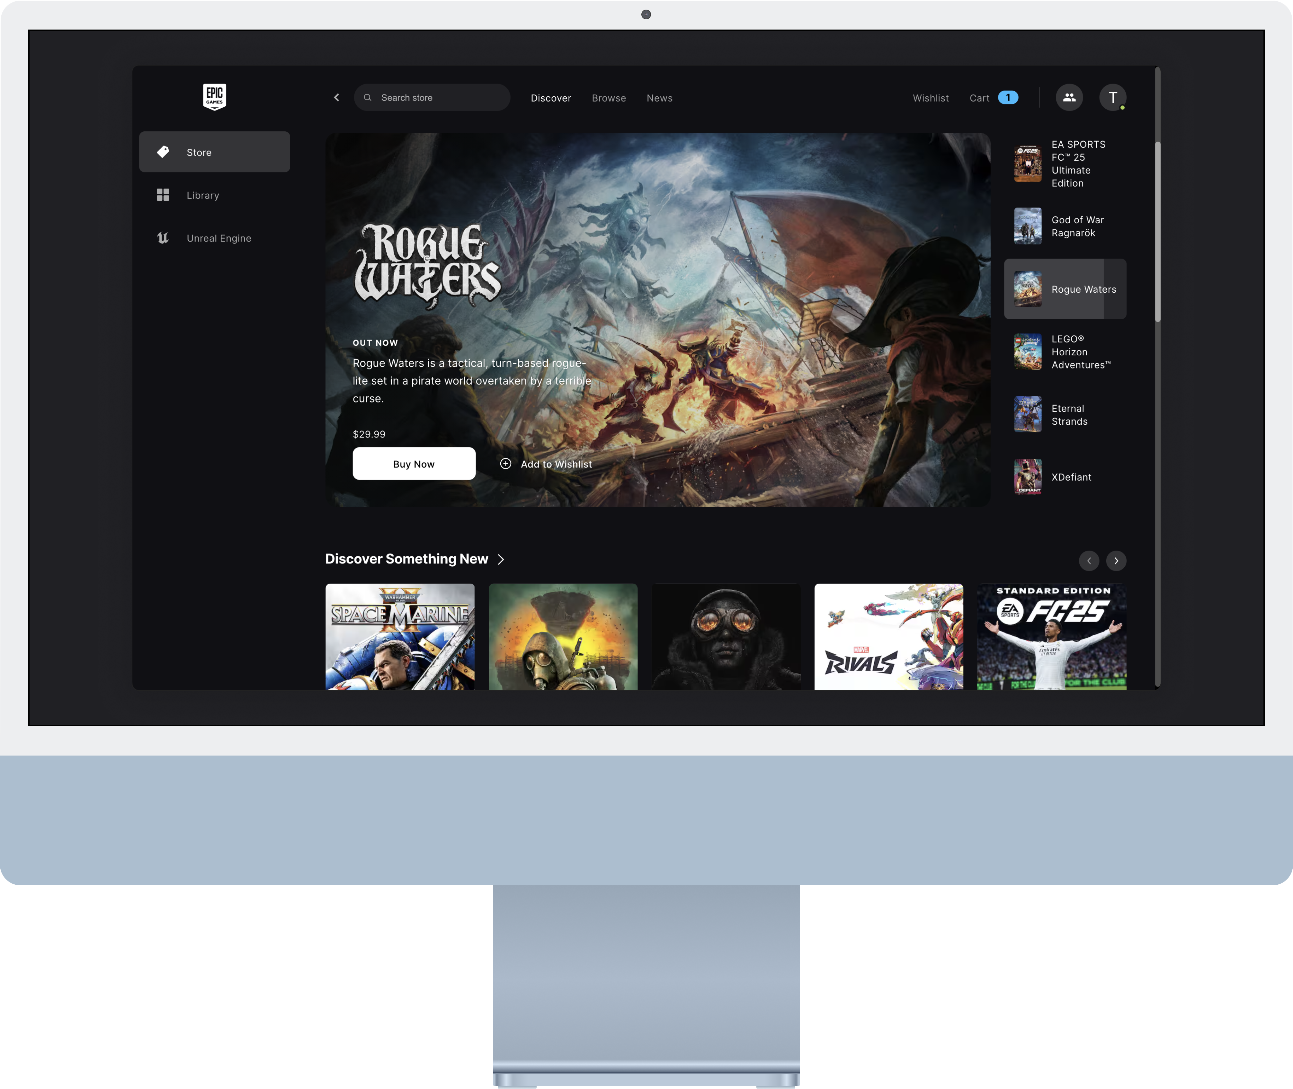The height and width of the screenshot is (1089, 1293).
Task: Click the cart badge showing 1
Action: [x=1008, y=98]
